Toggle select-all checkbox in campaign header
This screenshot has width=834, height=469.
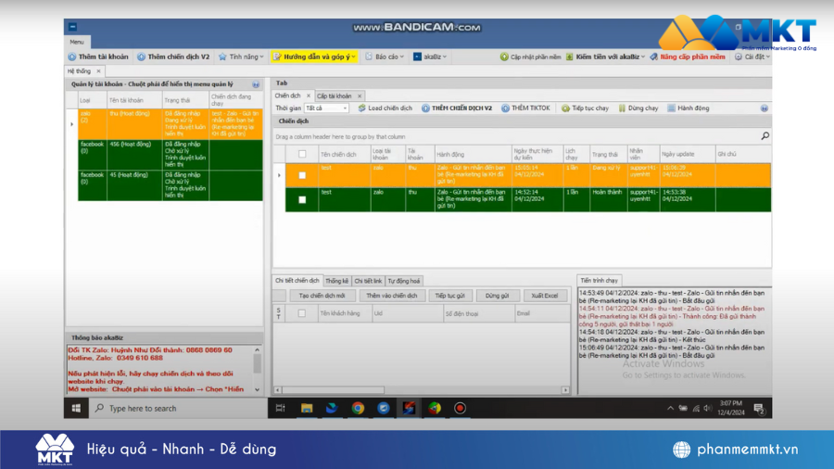302,154
